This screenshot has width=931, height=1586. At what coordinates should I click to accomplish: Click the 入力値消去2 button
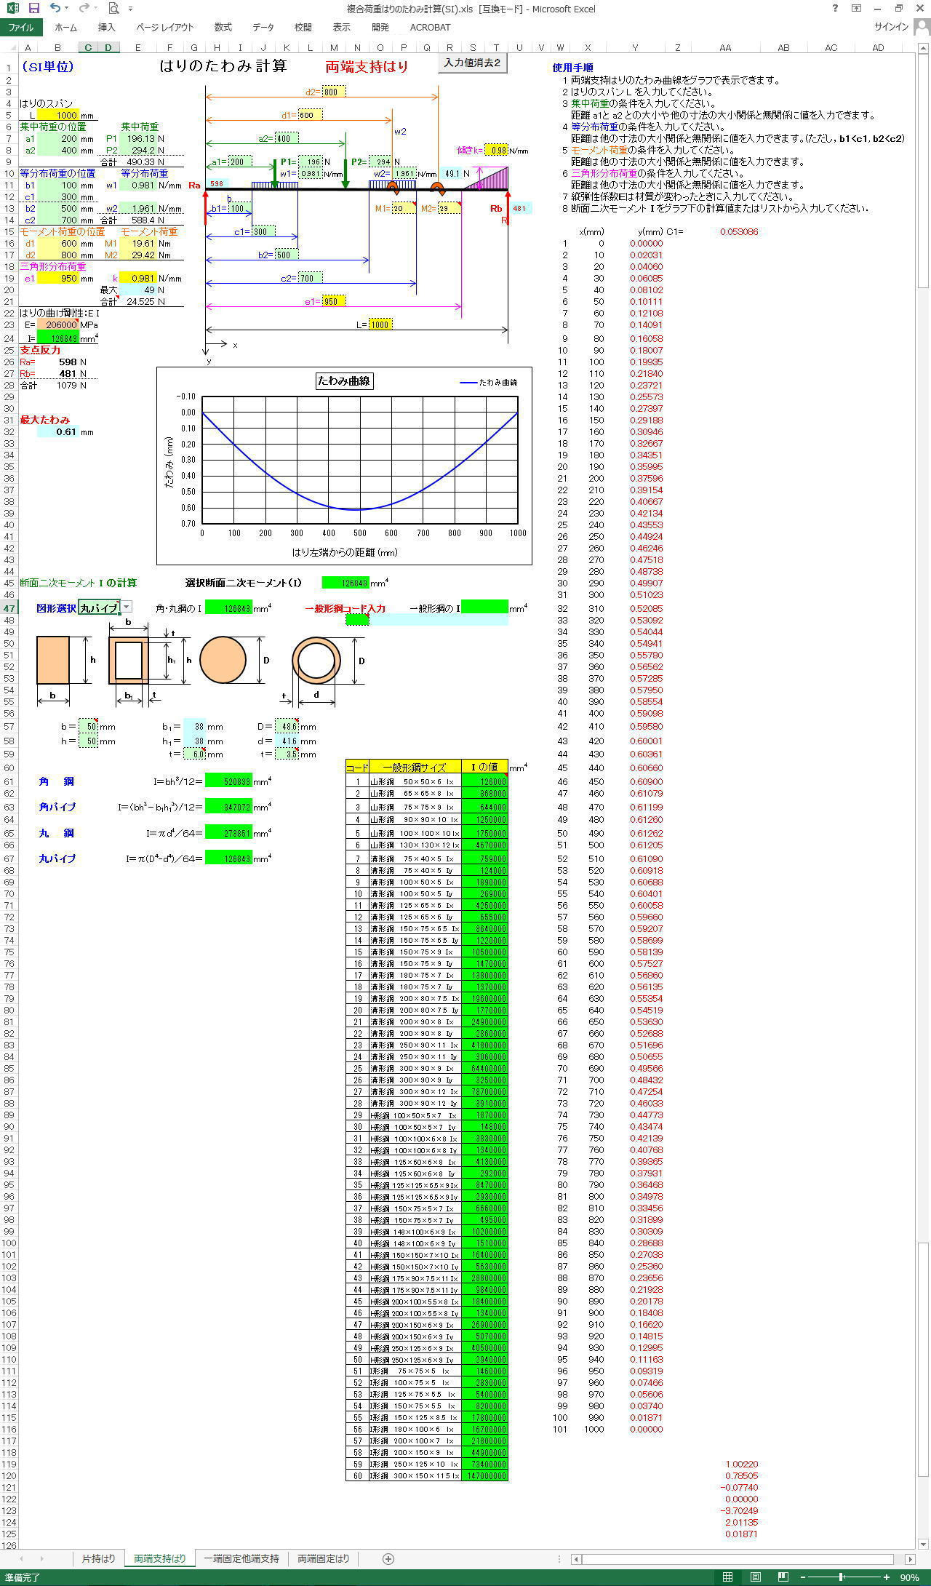click(x=473, y=63)
